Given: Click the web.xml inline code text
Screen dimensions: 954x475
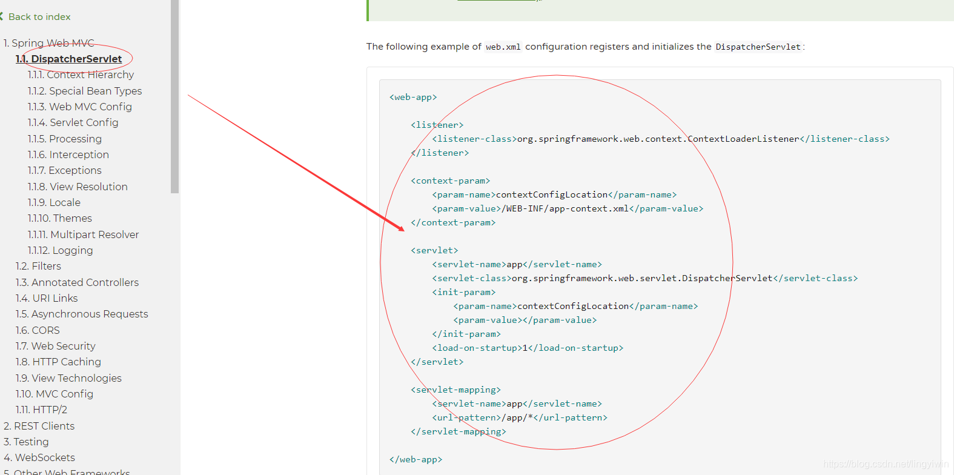Looking at the screenshot, I should tap(503, 47).
